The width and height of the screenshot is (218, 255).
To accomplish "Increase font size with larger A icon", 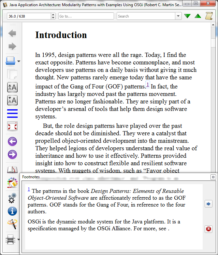I will [12, 87].
